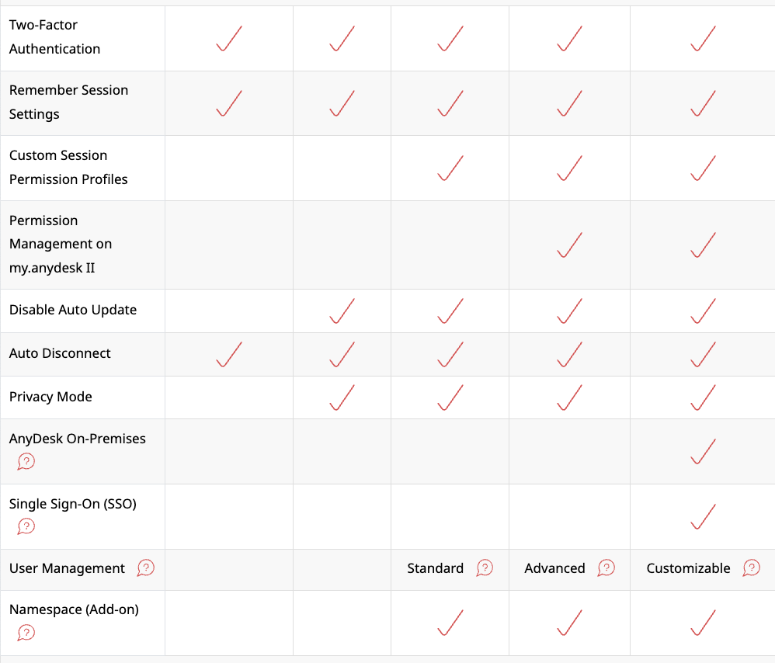
Task: Show help tooltip next to Standard
Action: click(485, 568)
